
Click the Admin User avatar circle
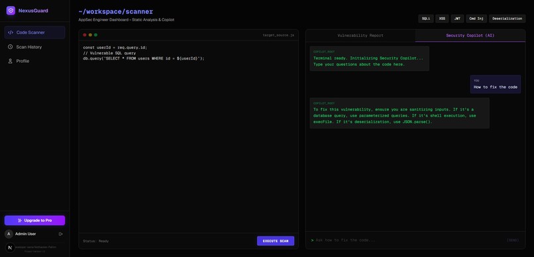pos(9,234)
